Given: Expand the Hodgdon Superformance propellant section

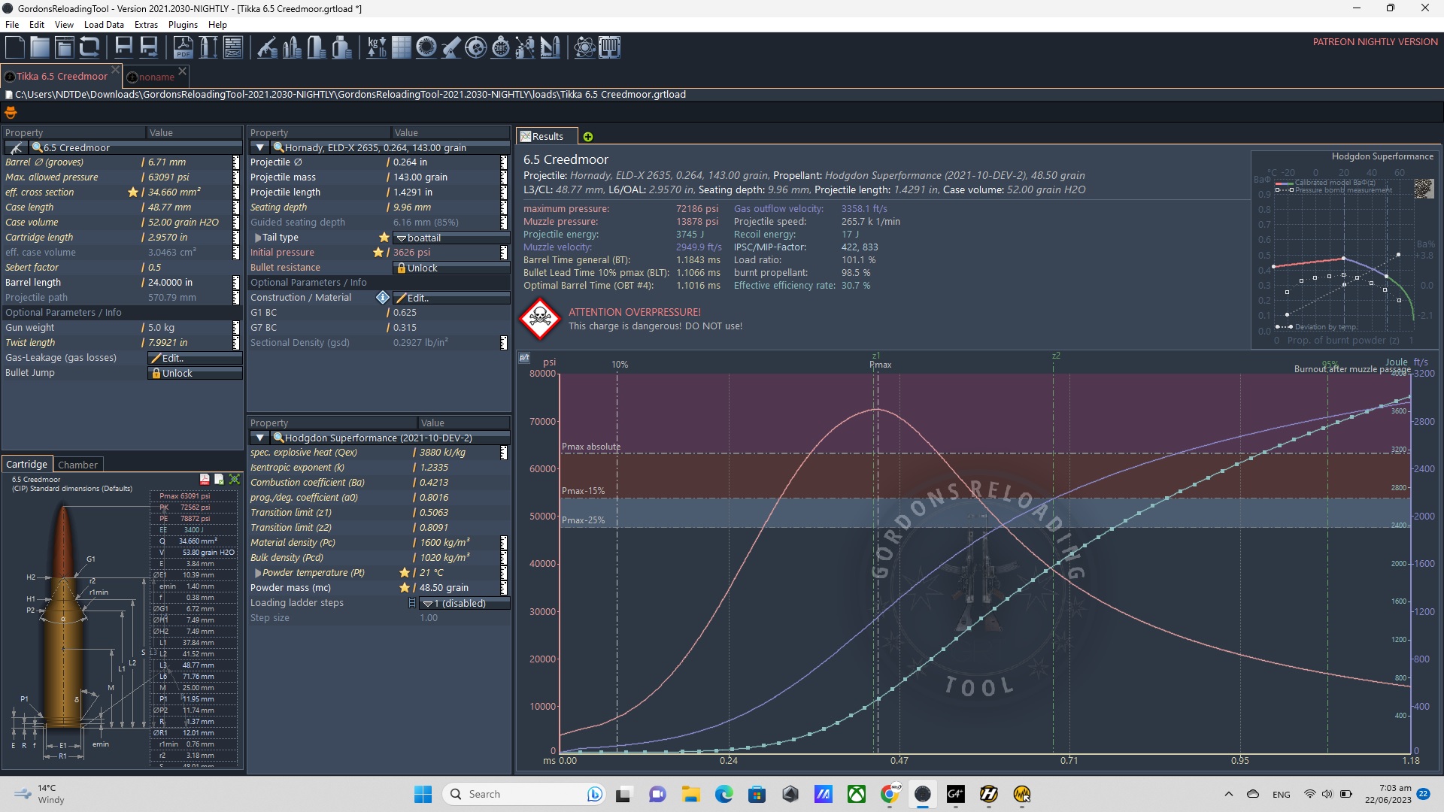Looking at the screenshot, I should click(258, 438).
